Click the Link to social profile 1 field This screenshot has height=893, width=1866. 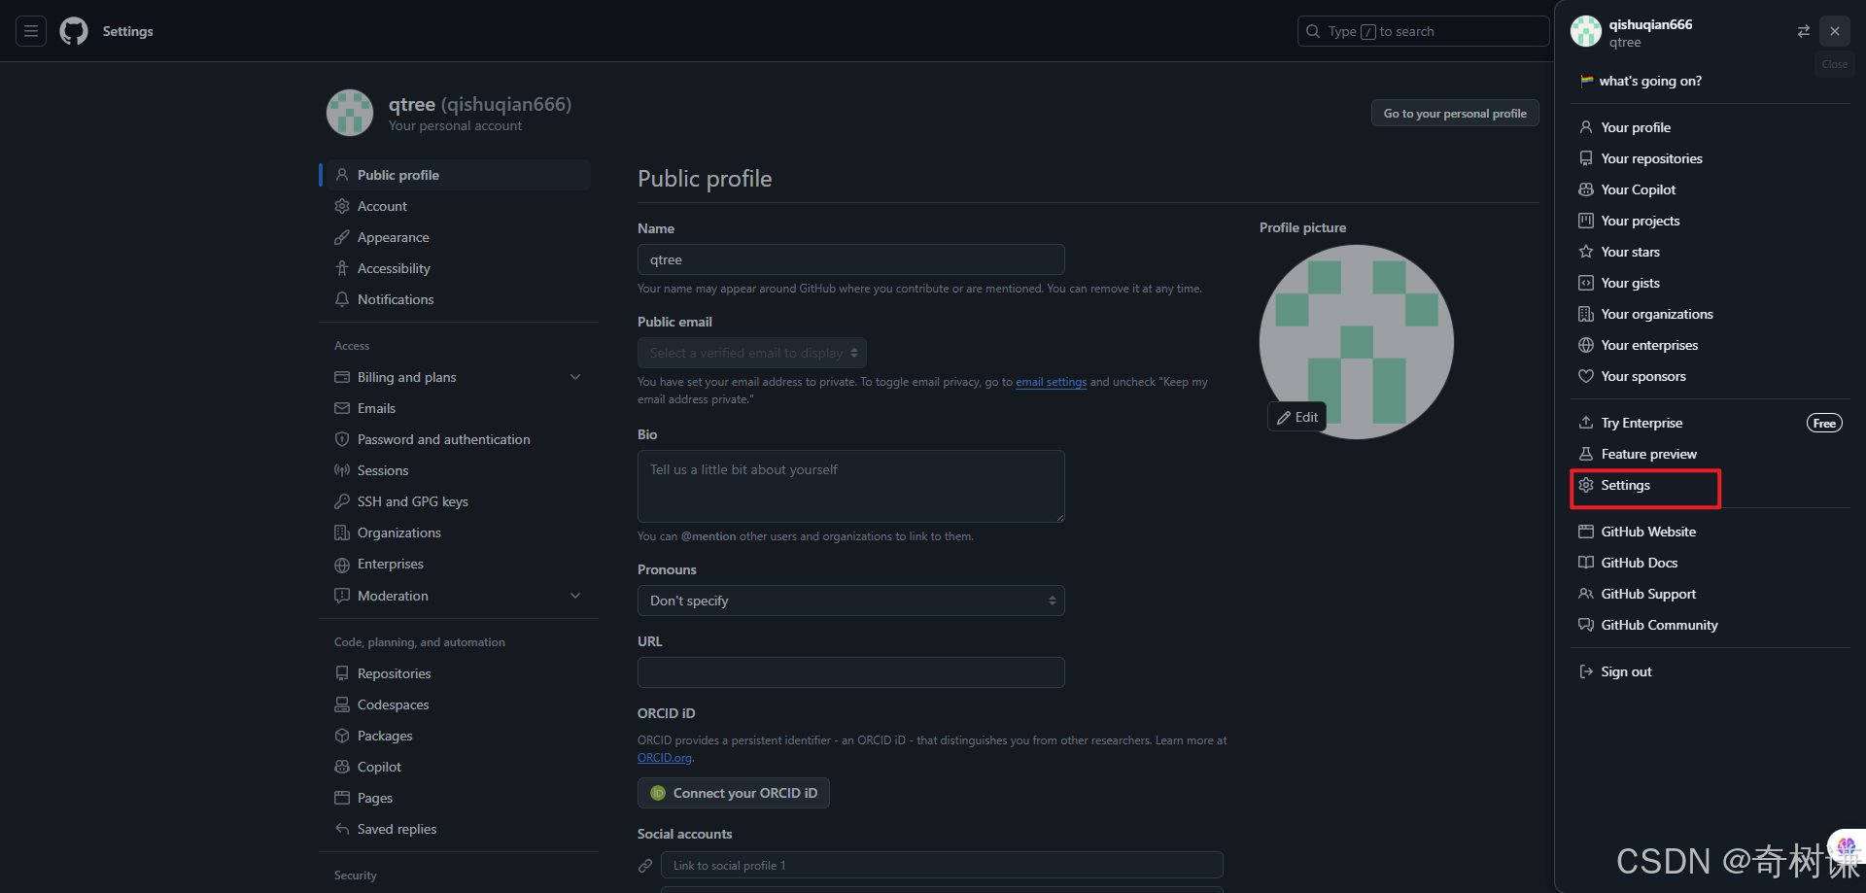[942, 866]
